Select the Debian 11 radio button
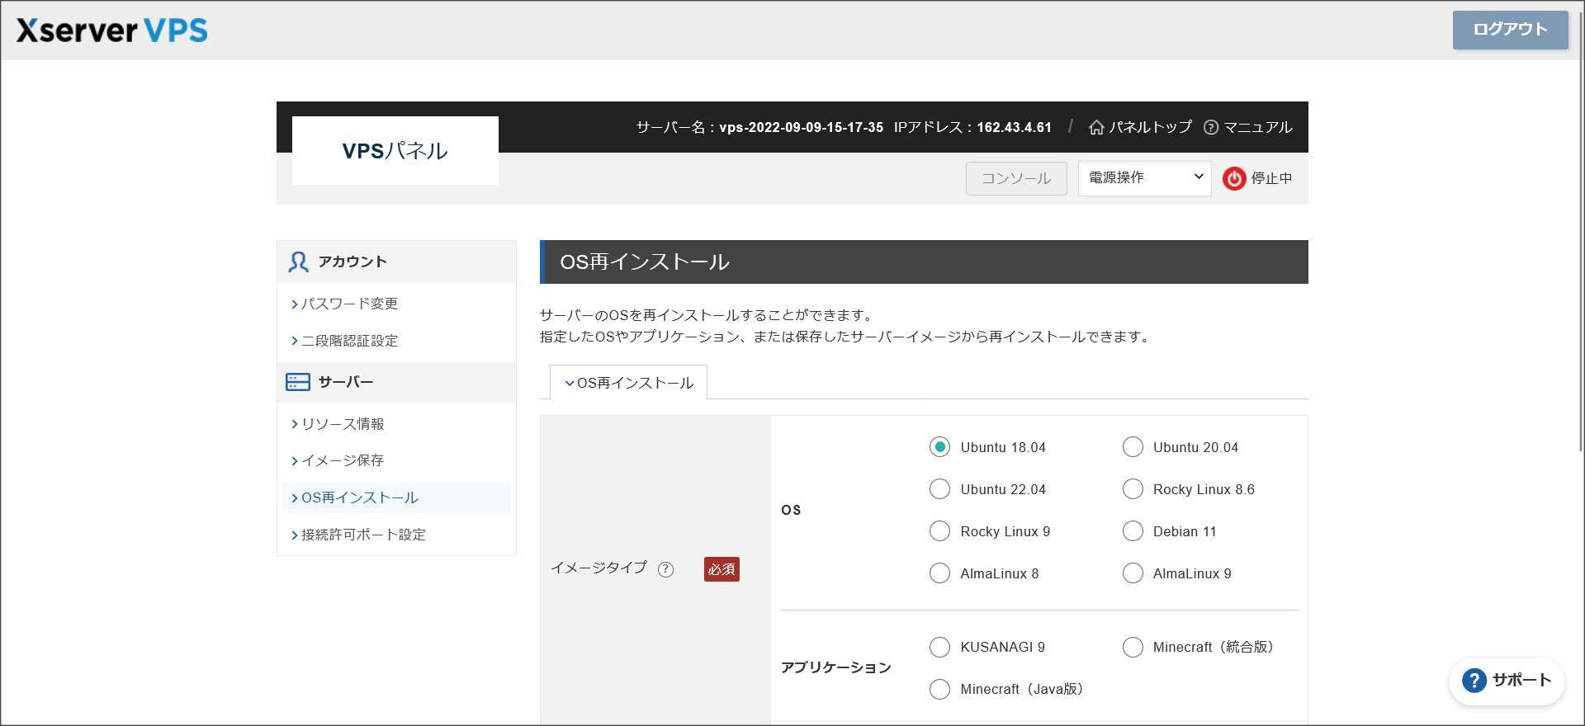The height and width of the screenshot is (726, 1585). coord(1133,531)
